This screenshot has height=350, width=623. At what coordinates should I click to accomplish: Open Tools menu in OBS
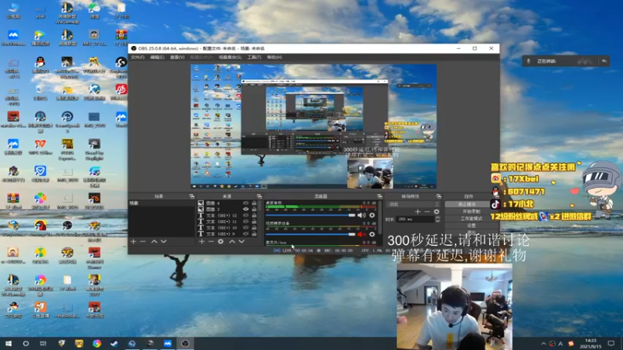(255, 57)
